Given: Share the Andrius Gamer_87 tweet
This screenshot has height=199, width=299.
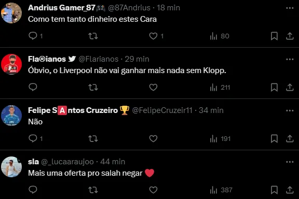Looking at the screenshot, I should tap(290, 36).
